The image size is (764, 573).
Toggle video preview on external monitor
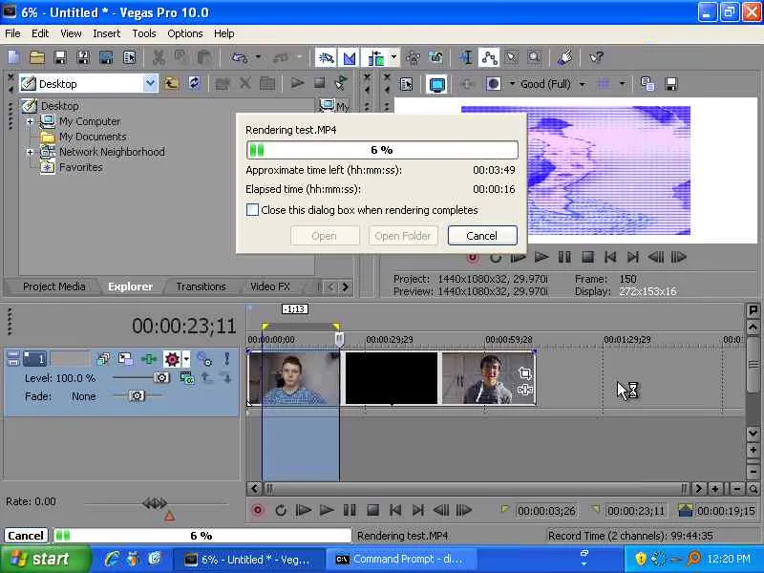(436, 84)
